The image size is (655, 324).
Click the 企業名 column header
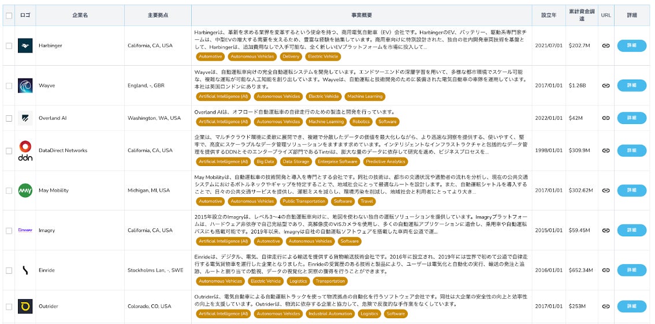(x=80, y=16)
